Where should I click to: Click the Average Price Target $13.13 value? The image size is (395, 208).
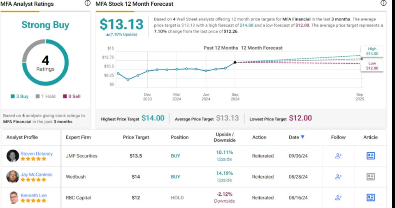[228, 118]
